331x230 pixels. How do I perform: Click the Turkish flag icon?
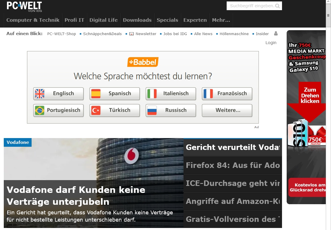point(96,111)
